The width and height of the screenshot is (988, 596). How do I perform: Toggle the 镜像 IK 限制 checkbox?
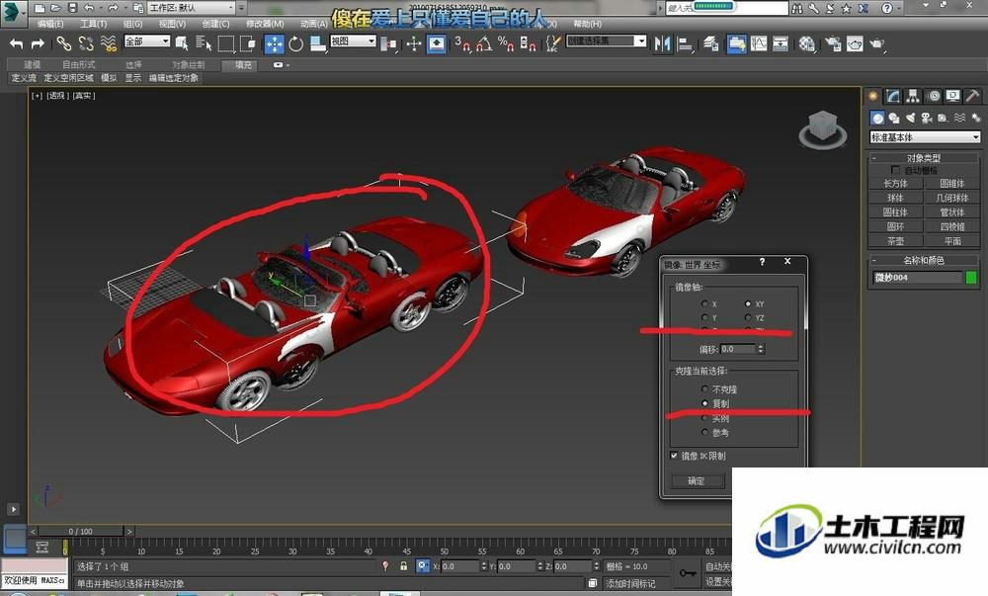[674, 456]
